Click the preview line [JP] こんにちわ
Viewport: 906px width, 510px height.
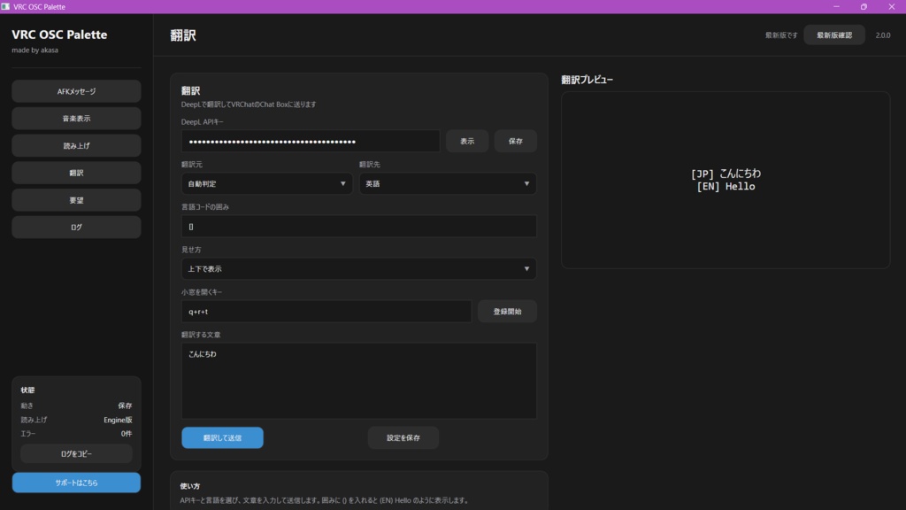coord(726,174)
